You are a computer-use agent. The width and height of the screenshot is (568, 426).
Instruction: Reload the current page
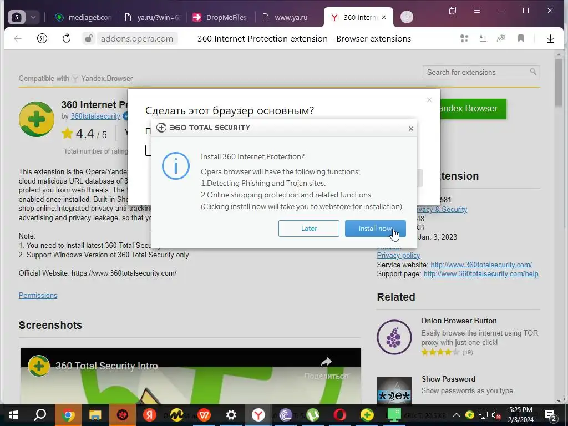(67, 38)
